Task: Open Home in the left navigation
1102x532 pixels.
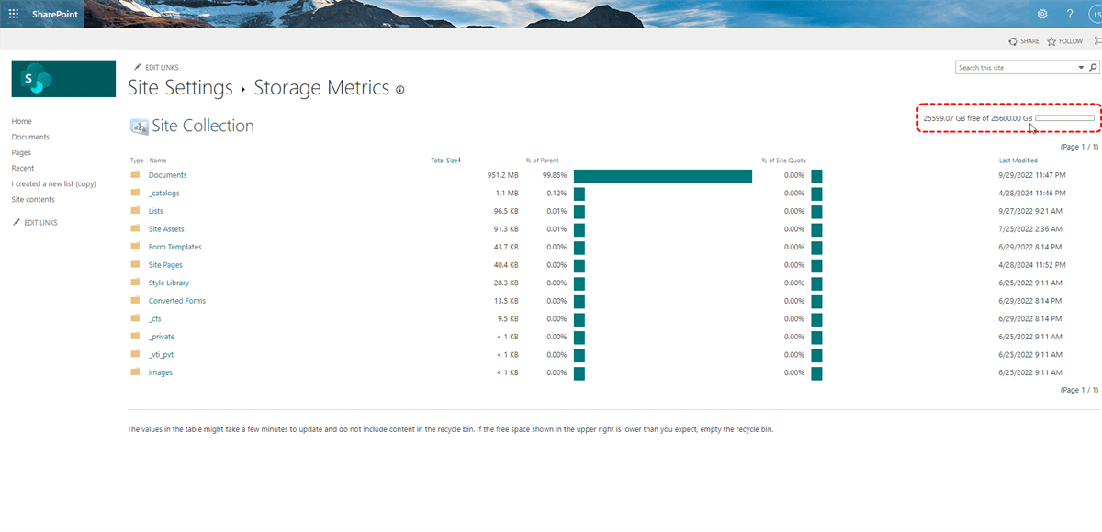Action: pos(21,121)
